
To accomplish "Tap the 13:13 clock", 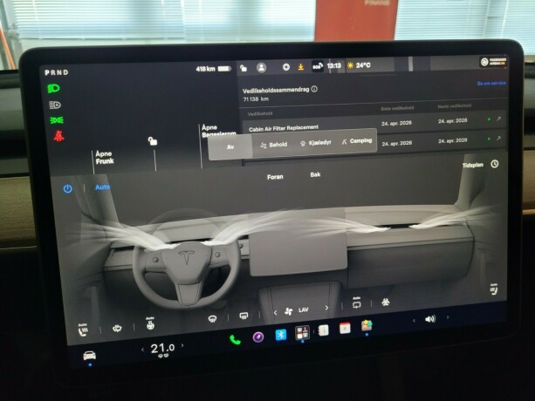I will (333, 65).
